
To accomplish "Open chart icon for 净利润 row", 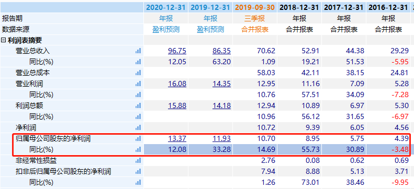I will 138,128.
